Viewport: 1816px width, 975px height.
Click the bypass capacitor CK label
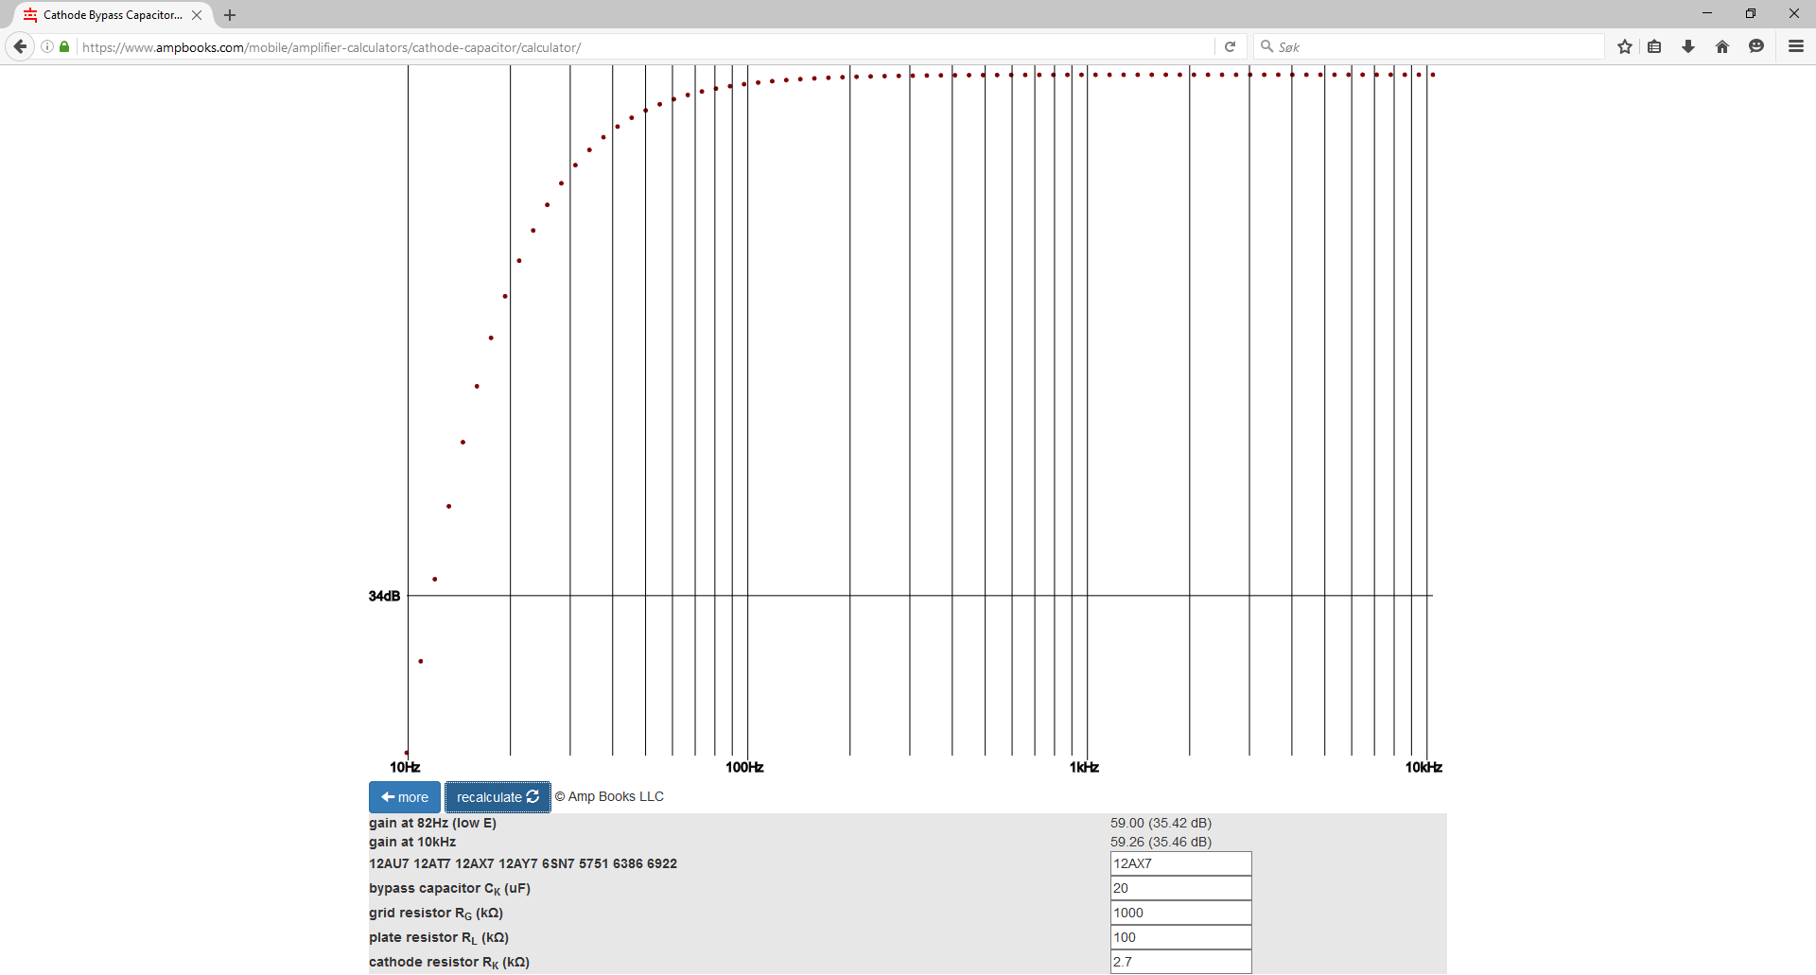click(x=449, y=889)
